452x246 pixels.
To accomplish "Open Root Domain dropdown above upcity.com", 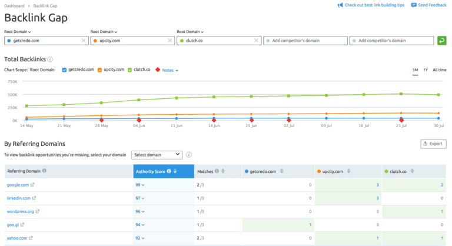I will (x=104, y=32).
